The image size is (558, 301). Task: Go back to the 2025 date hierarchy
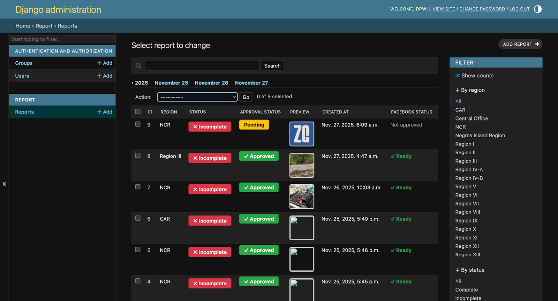click(x=140, y=83)
